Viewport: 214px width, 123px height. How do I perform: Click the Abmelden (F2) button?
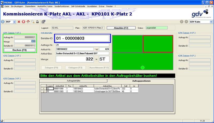121,28
